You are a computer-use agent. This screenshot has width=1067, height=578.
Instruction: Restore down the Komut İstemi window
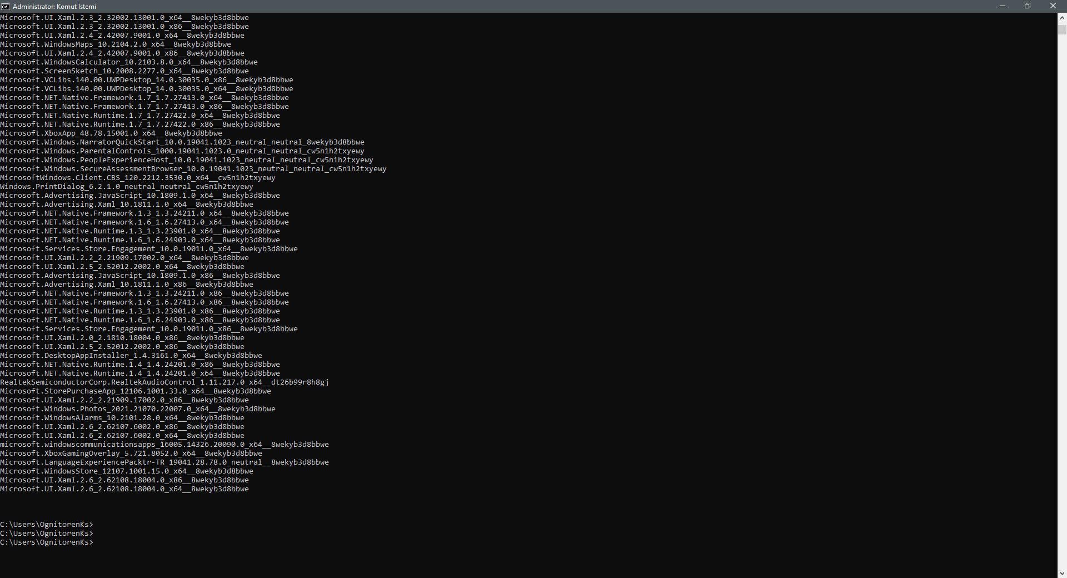click(1028, 6)
